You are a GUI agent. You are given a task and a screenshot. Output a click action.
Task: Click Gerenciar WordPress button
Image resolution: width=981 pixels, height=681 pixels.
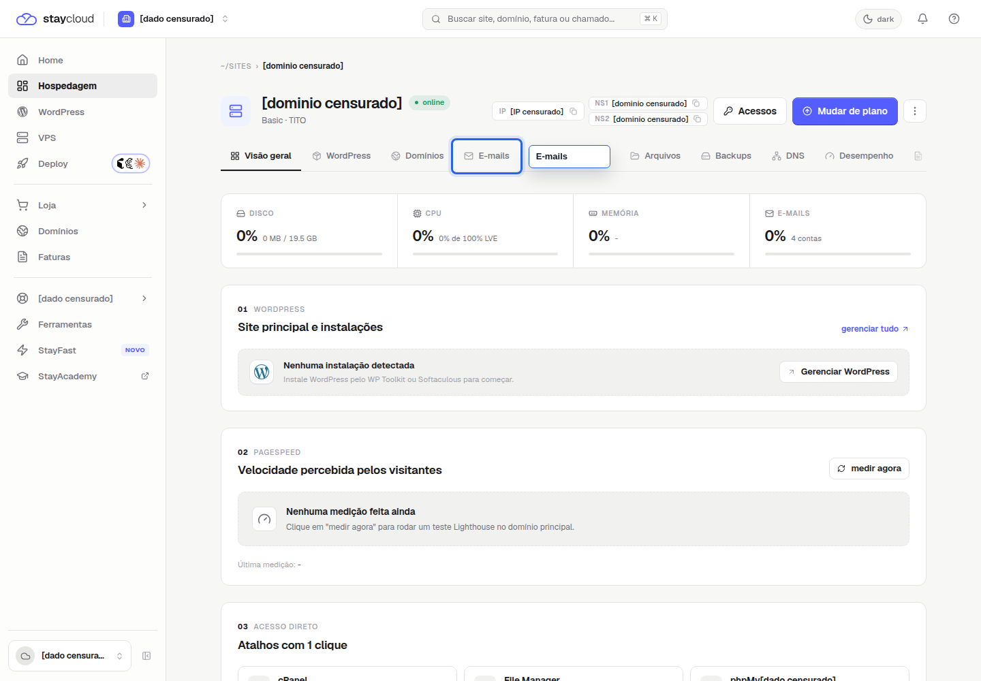point(839,372)
